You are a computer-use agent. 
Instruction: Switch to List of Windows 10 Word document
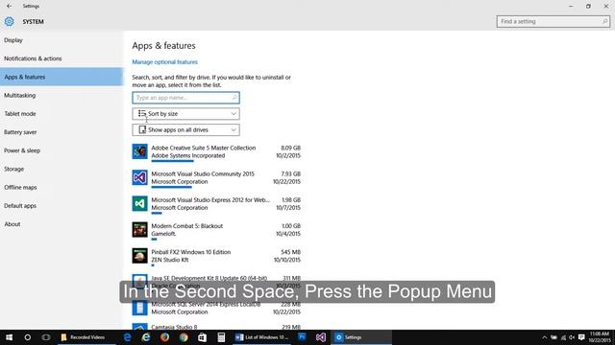pyautogui.click(x=262, y=337)
